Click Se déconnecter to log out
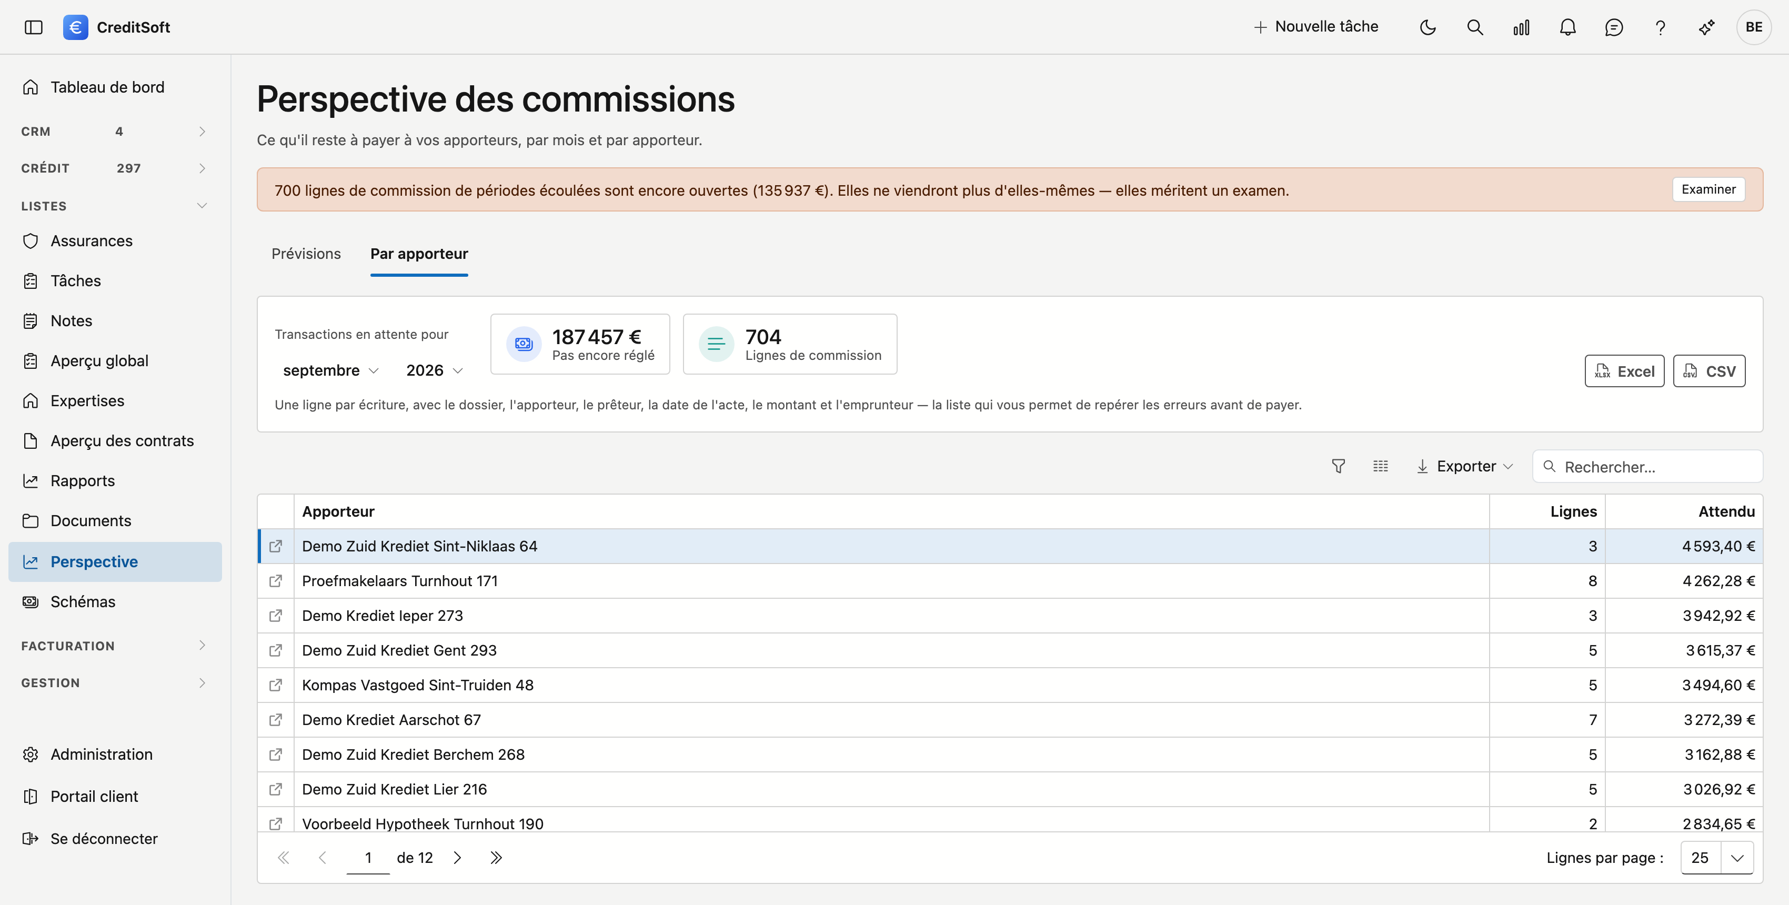 115,838
